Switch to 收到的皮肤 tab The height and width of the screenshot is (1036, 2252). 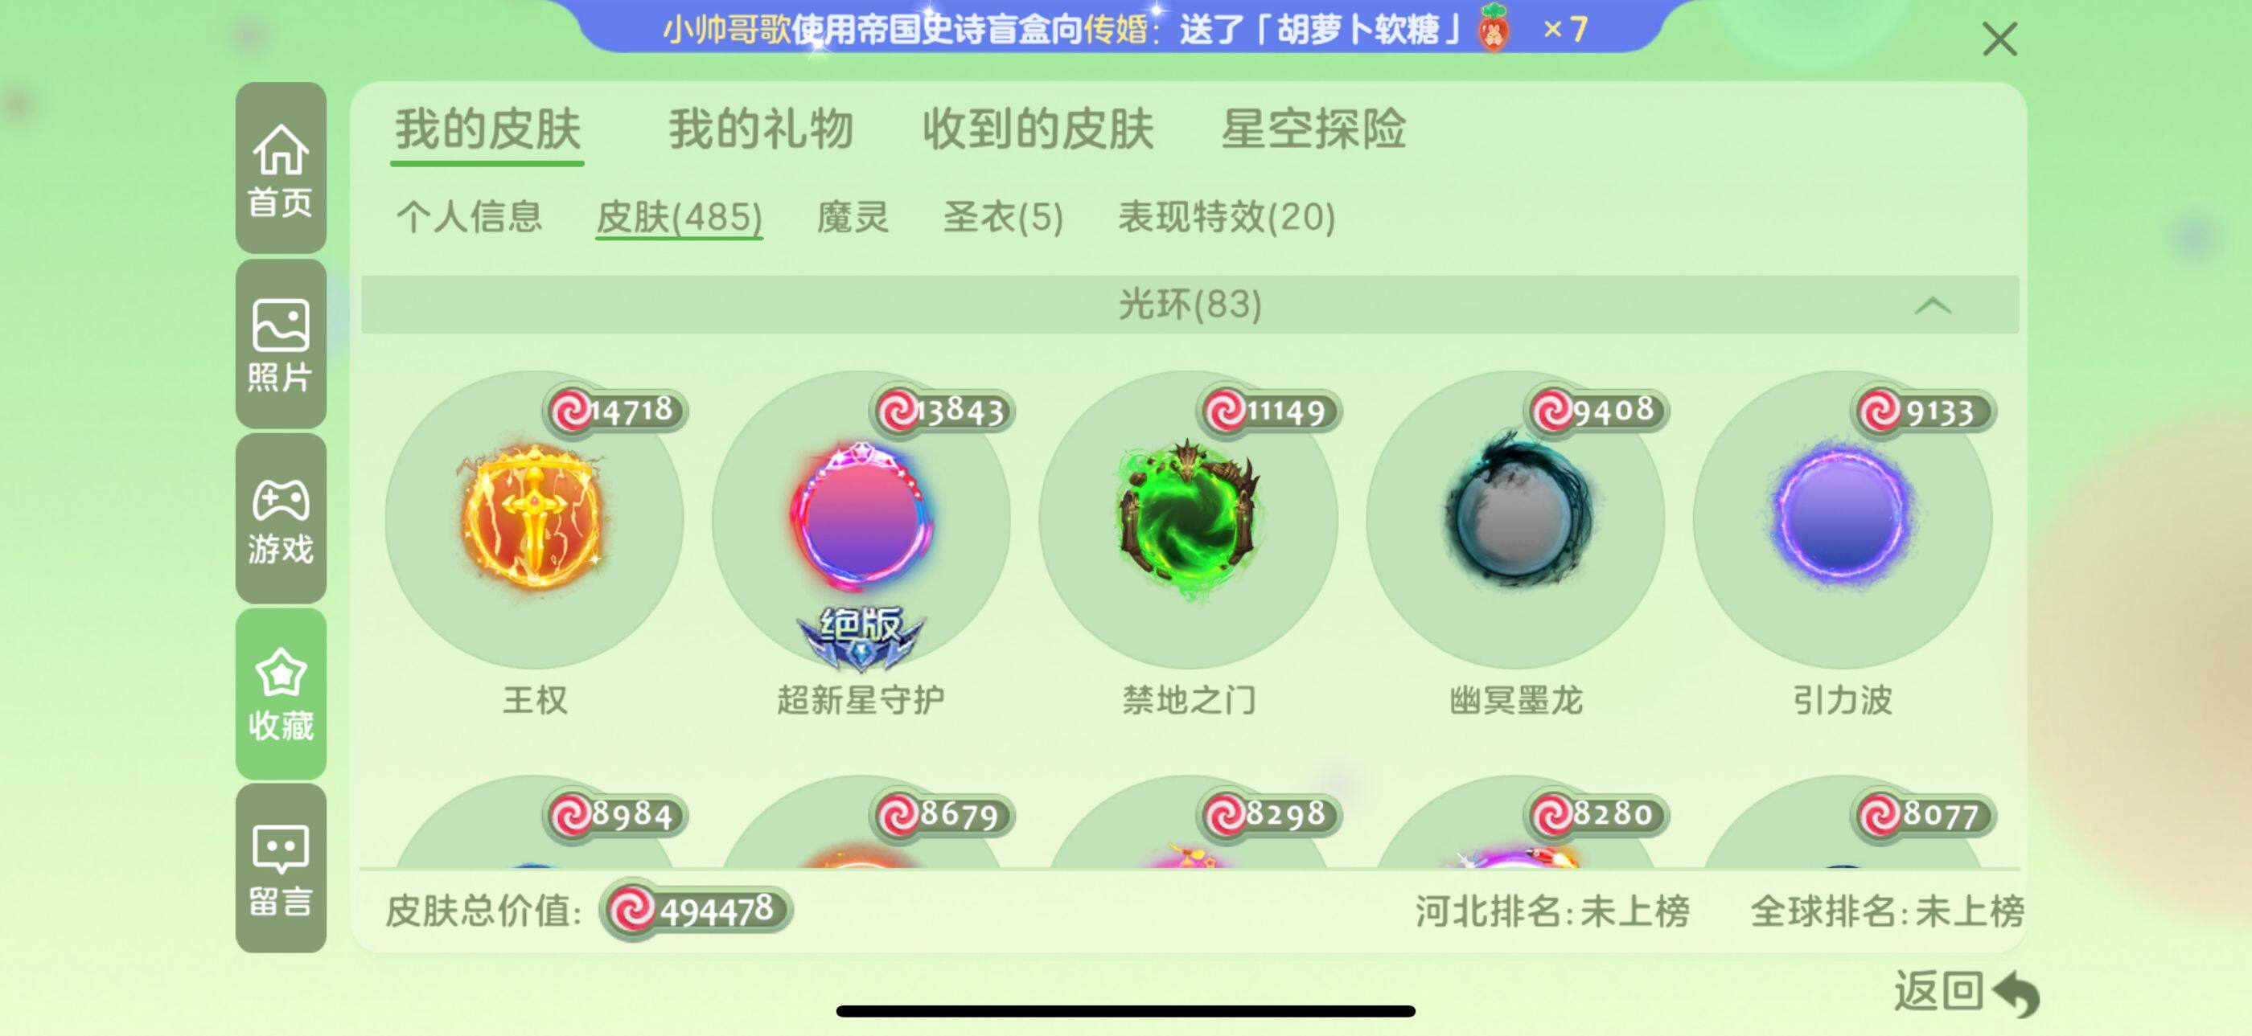coord(1038,129)
